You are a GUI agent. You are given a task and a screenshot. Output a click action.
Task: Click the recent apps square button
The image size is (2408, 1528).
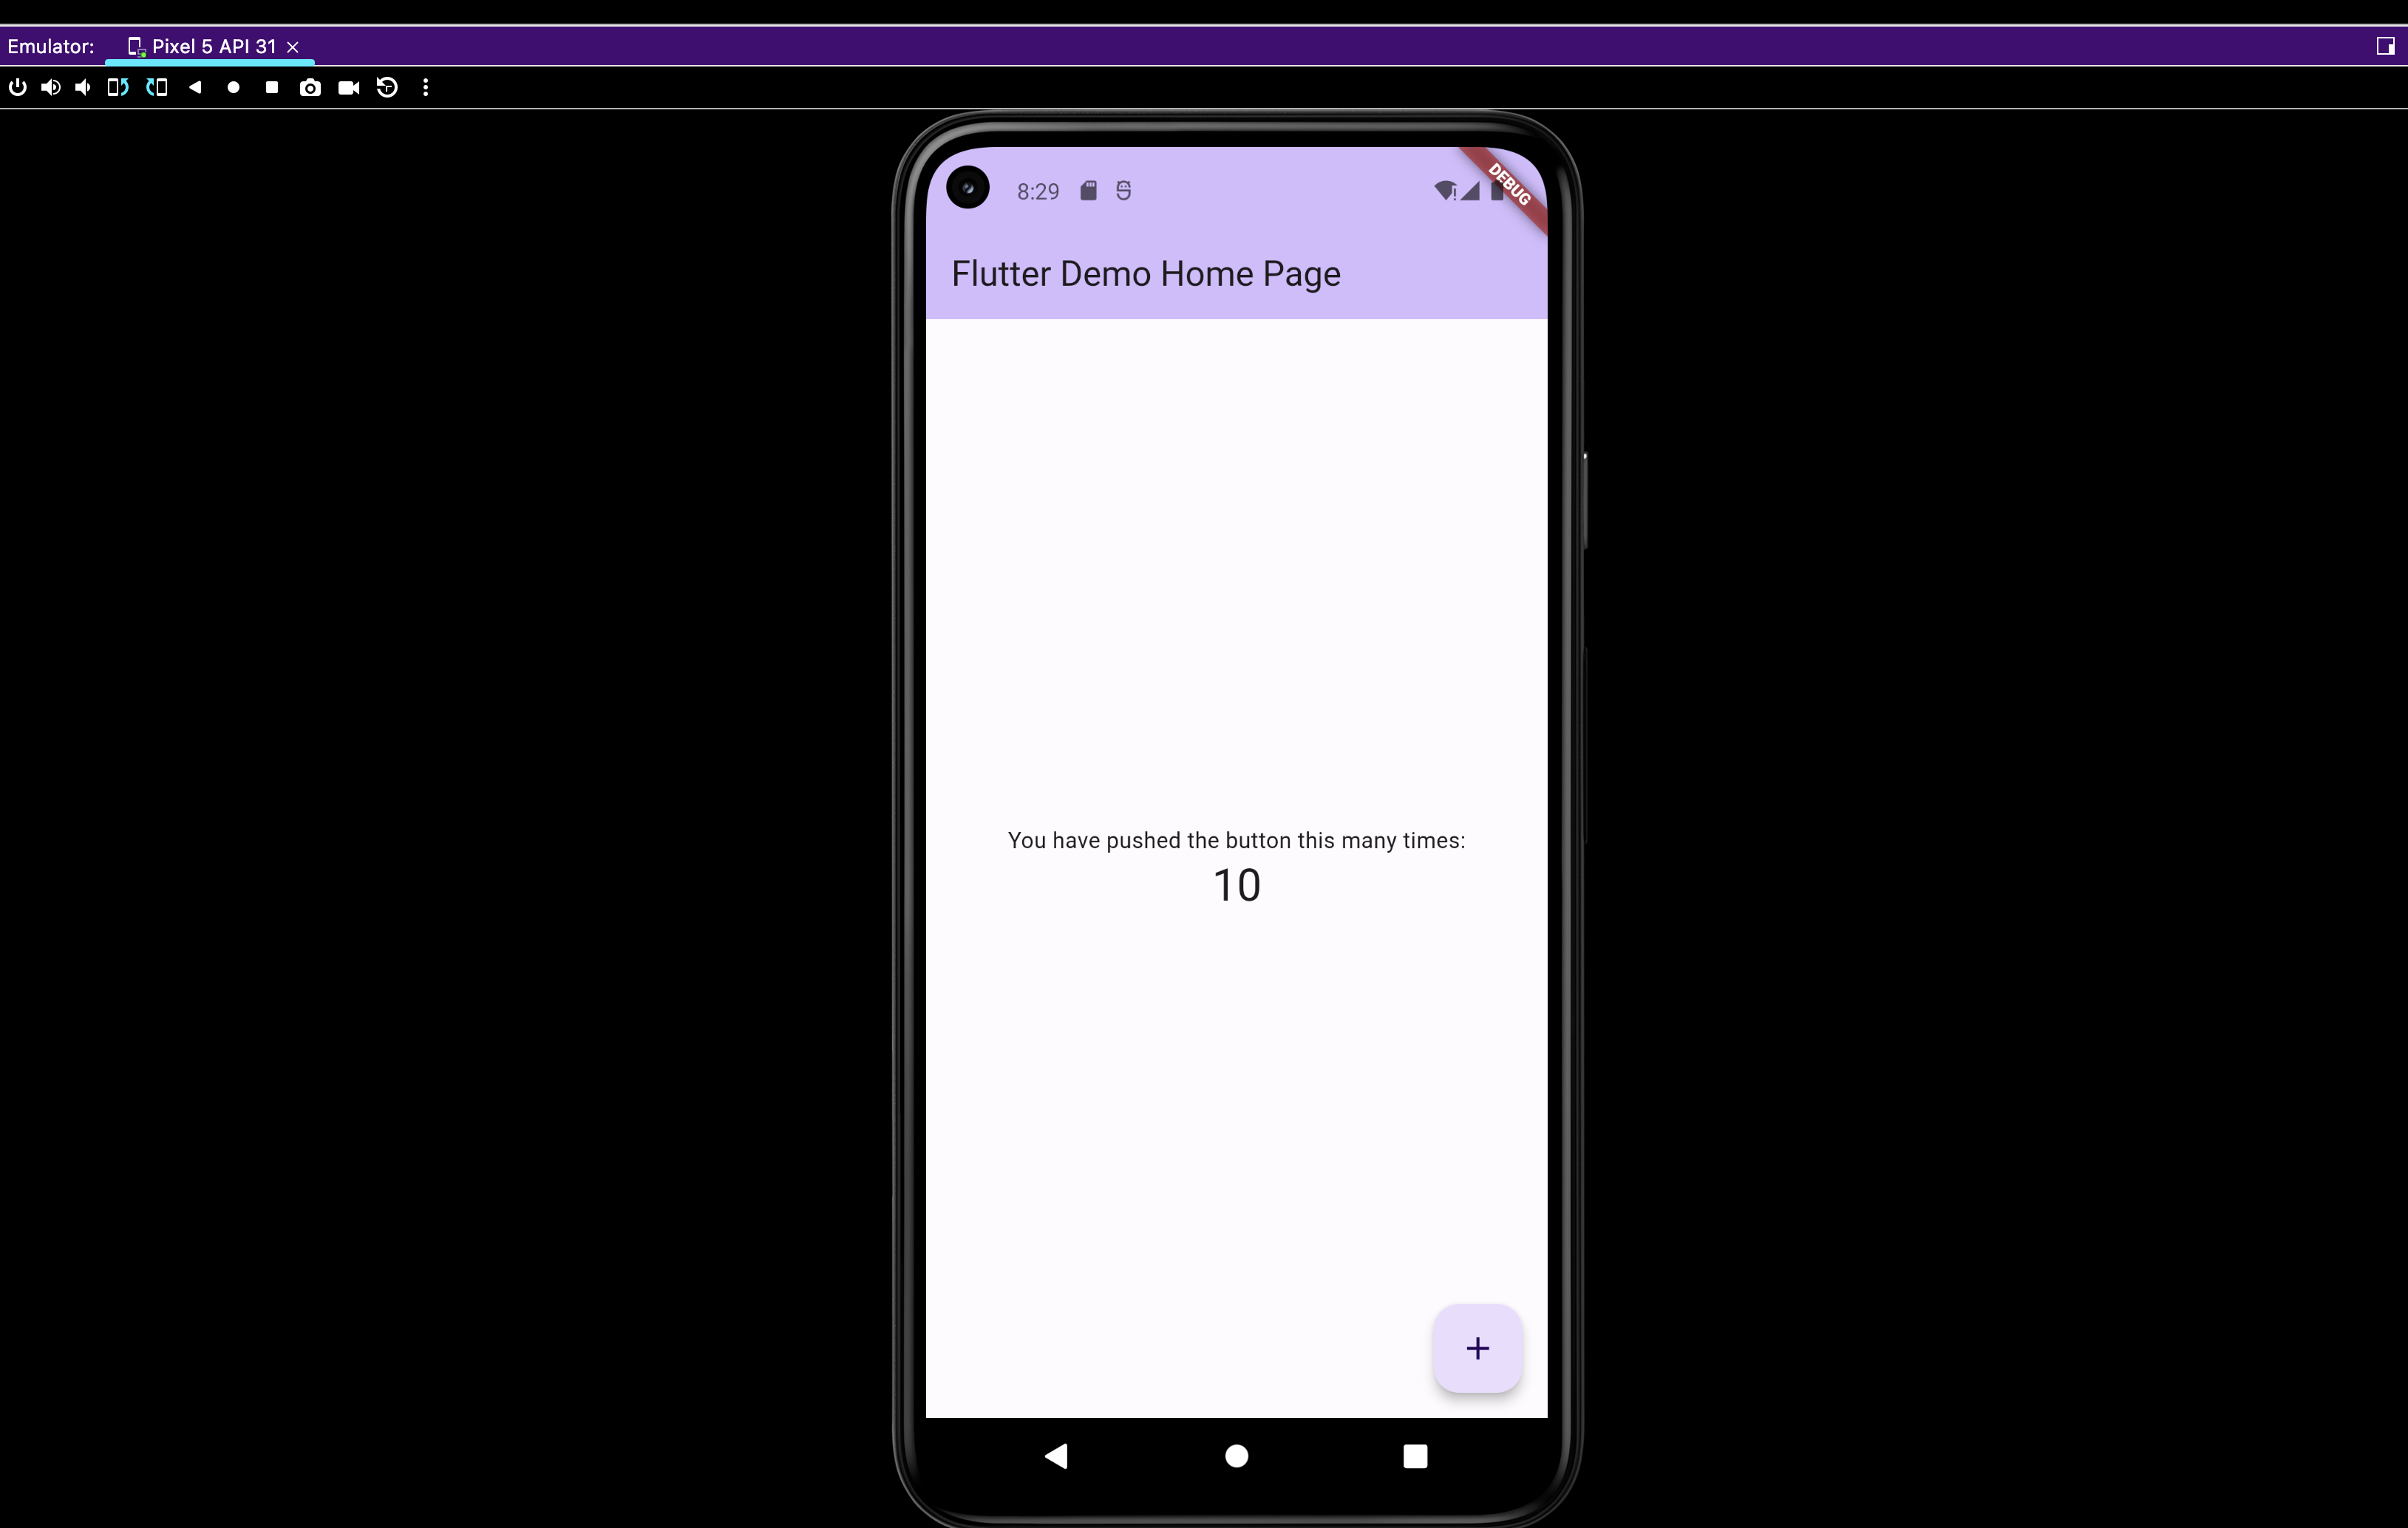[1415, 1454]
